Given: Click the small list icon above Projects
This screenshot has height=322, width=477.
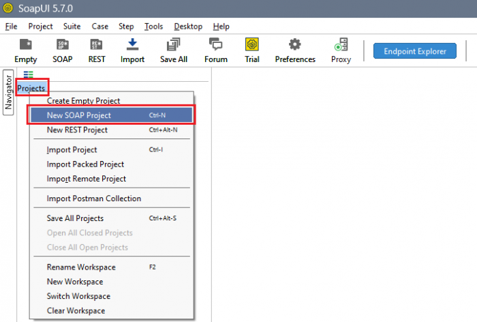Looking at the screenshot, I should [28, 74].
